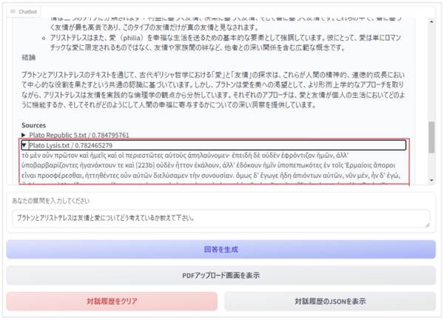Click the 結論 heading text
Image resolution: width=444 pixels, height=320 pixels.
coord(29,58)
